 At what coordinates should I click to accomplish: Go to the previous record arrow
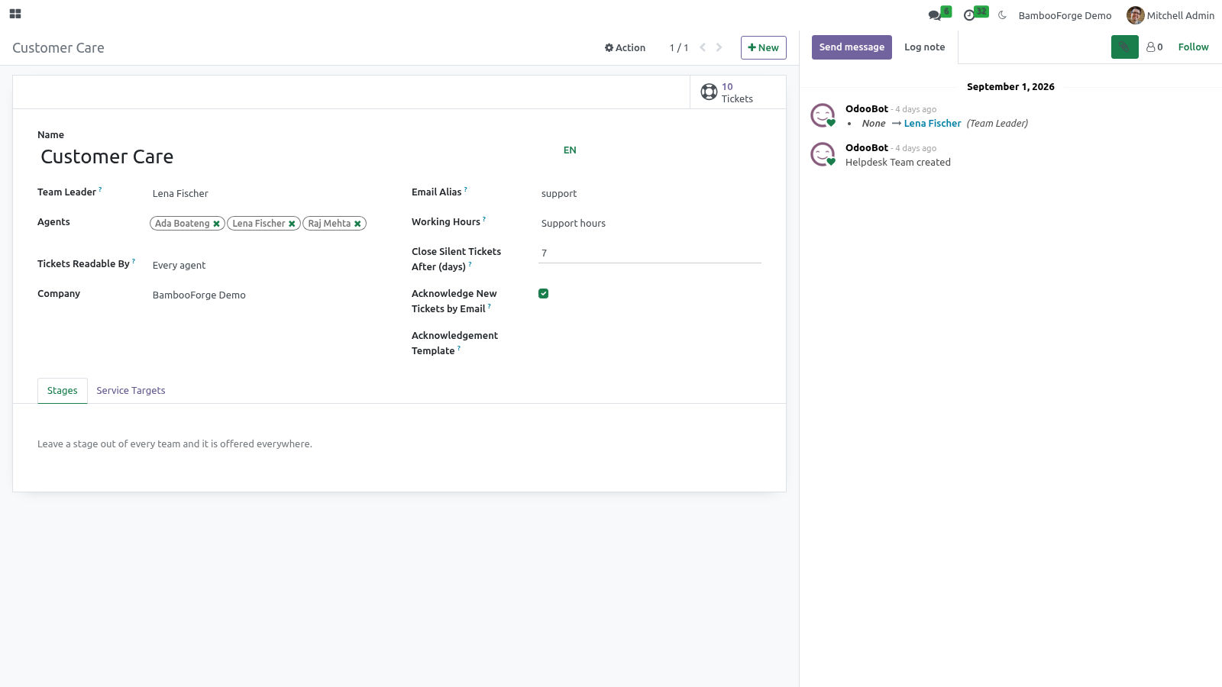coord(703,47)
